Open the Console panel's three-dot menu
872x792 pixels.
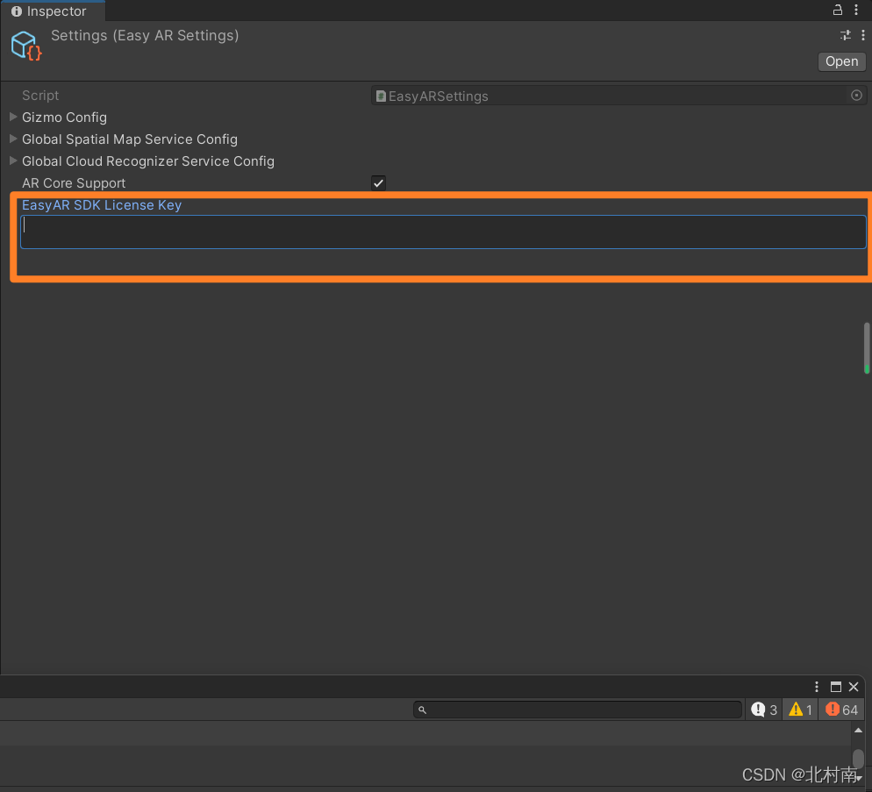tap(817, 687)
